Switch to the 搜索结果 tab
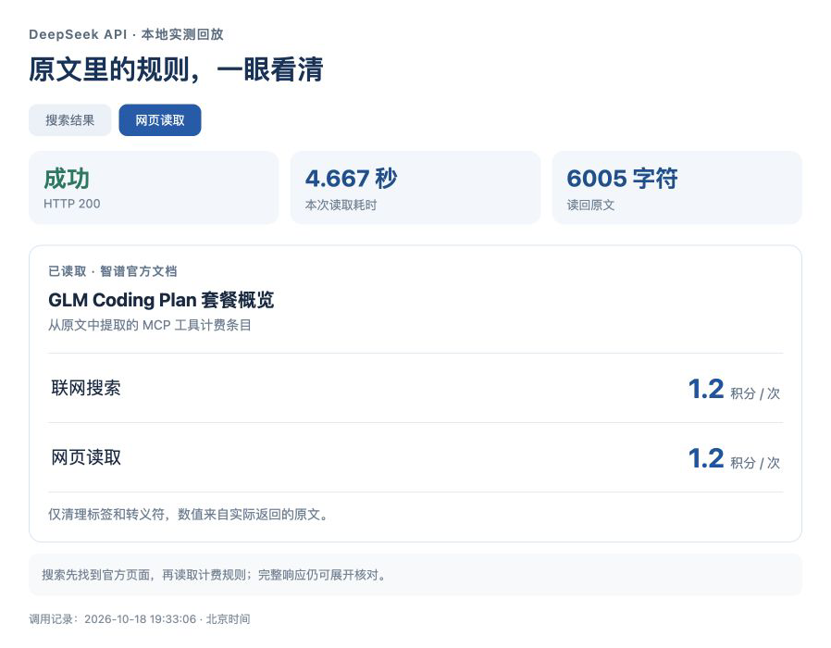Screen dimensions: 831x648 coord(70,120)
